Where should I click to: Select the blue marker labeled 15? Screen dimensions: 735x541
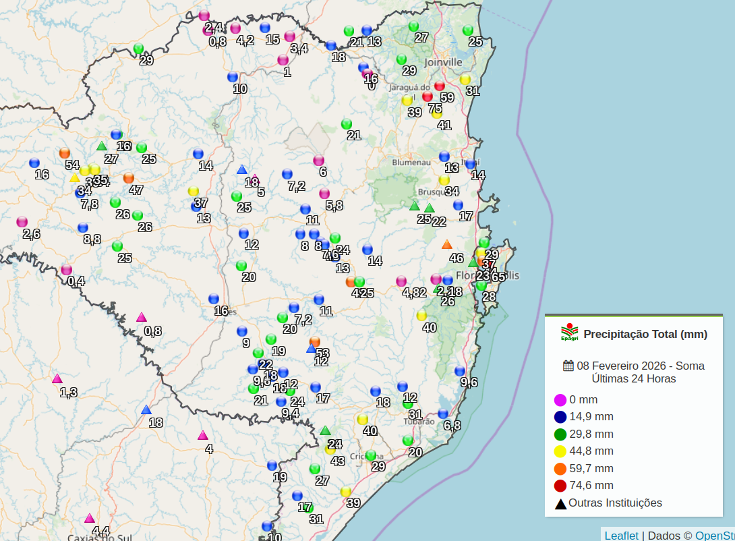tap(265, 28)
